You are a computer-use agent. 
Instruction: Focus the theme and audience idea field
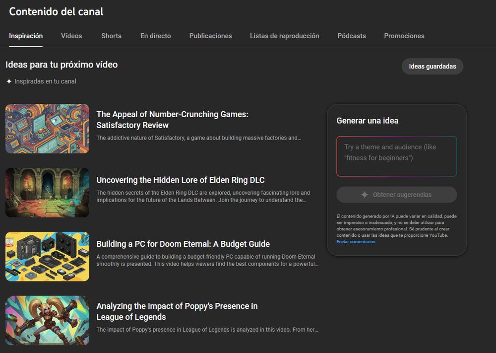[397, 156]
